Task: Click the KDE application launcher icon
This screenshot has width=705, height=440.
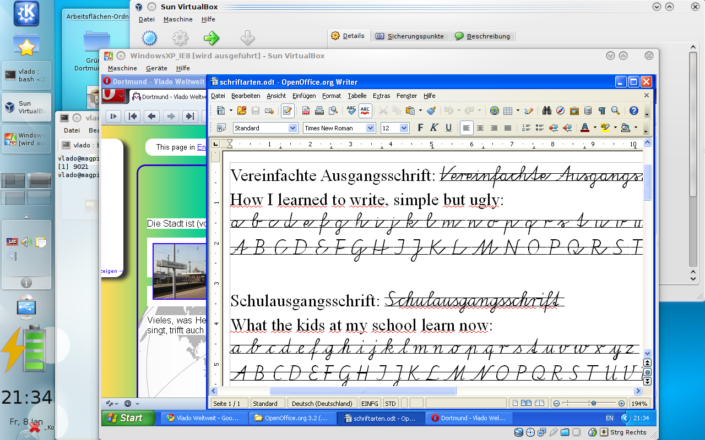Action: pos(26,13)
